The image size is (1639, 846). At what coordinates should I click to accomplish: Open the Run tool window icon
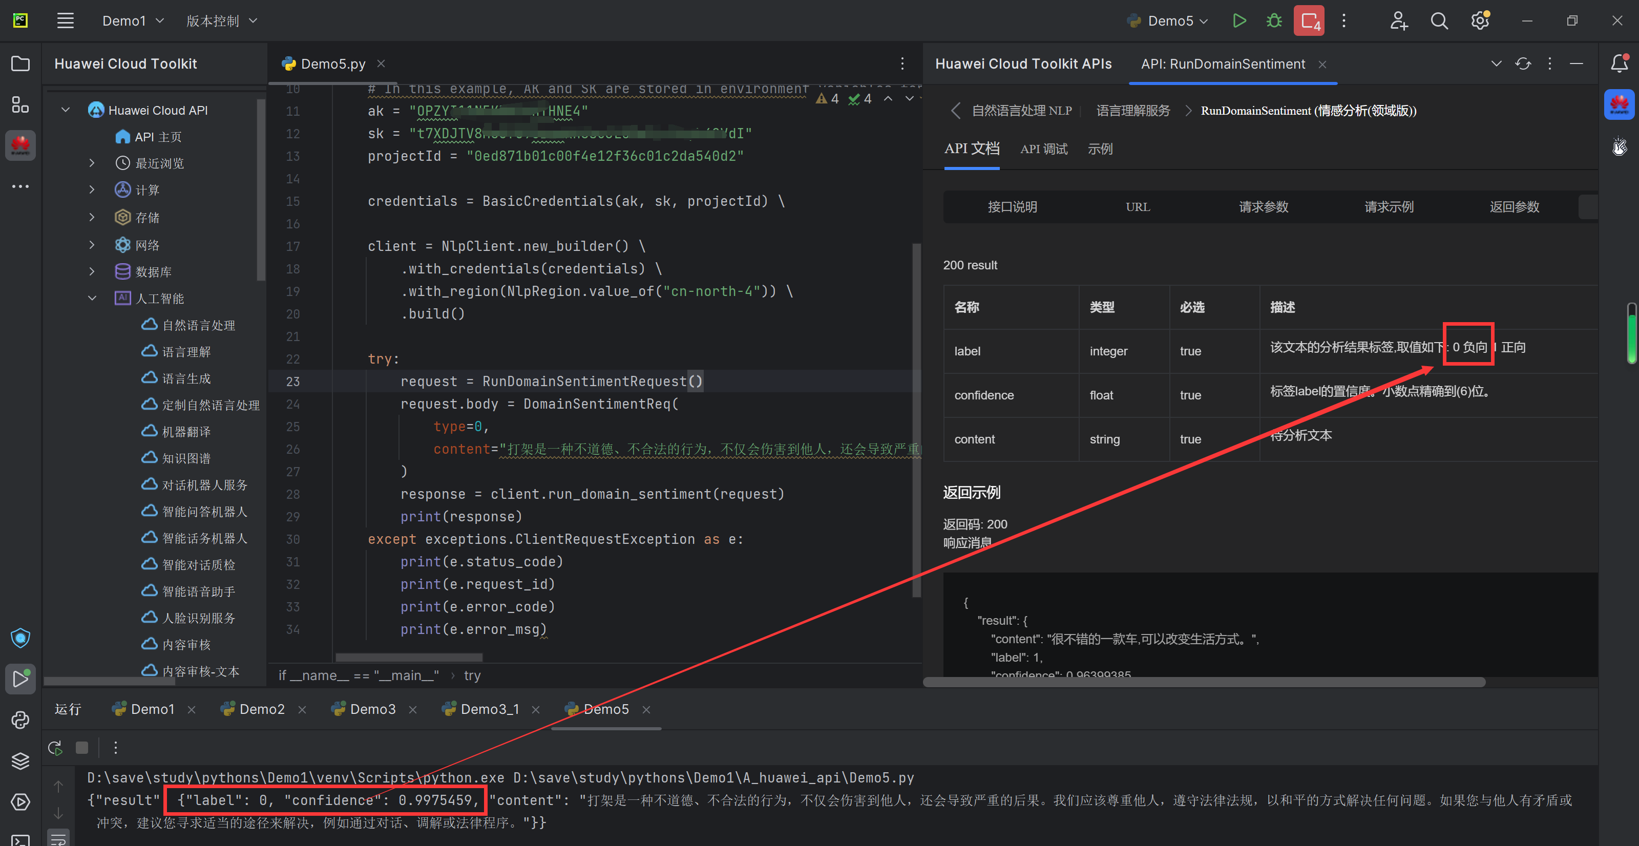(20, 679)
